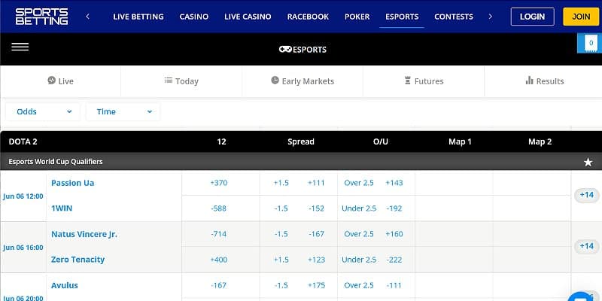Click the yellow Join button
Viewport: 602px width, 301px height.
580,17
